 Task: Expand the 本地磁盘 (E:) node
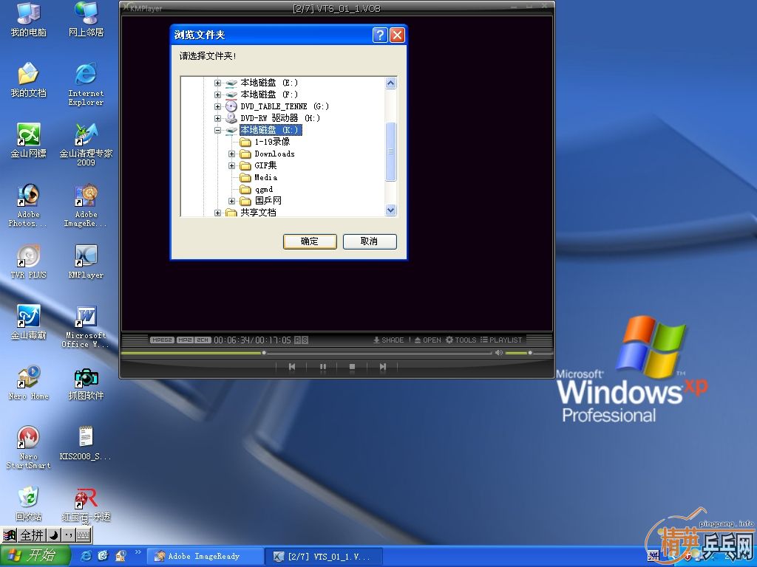coord(218,83)
